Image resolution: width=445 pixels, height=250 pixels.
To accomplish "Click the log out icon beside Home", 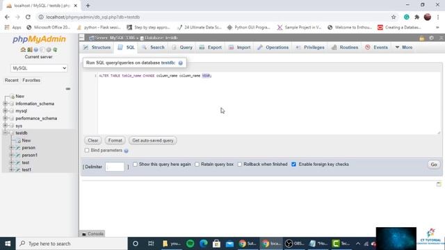I will [29, 49].
